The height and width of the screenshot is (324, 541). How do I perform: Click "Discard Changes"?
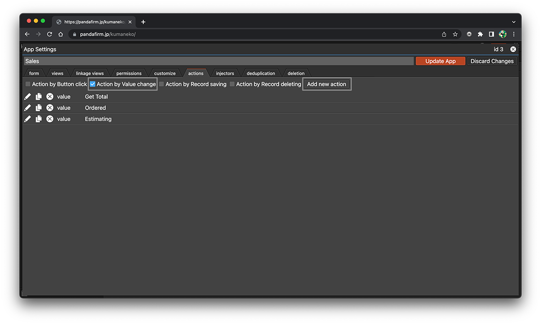(492, 61)
